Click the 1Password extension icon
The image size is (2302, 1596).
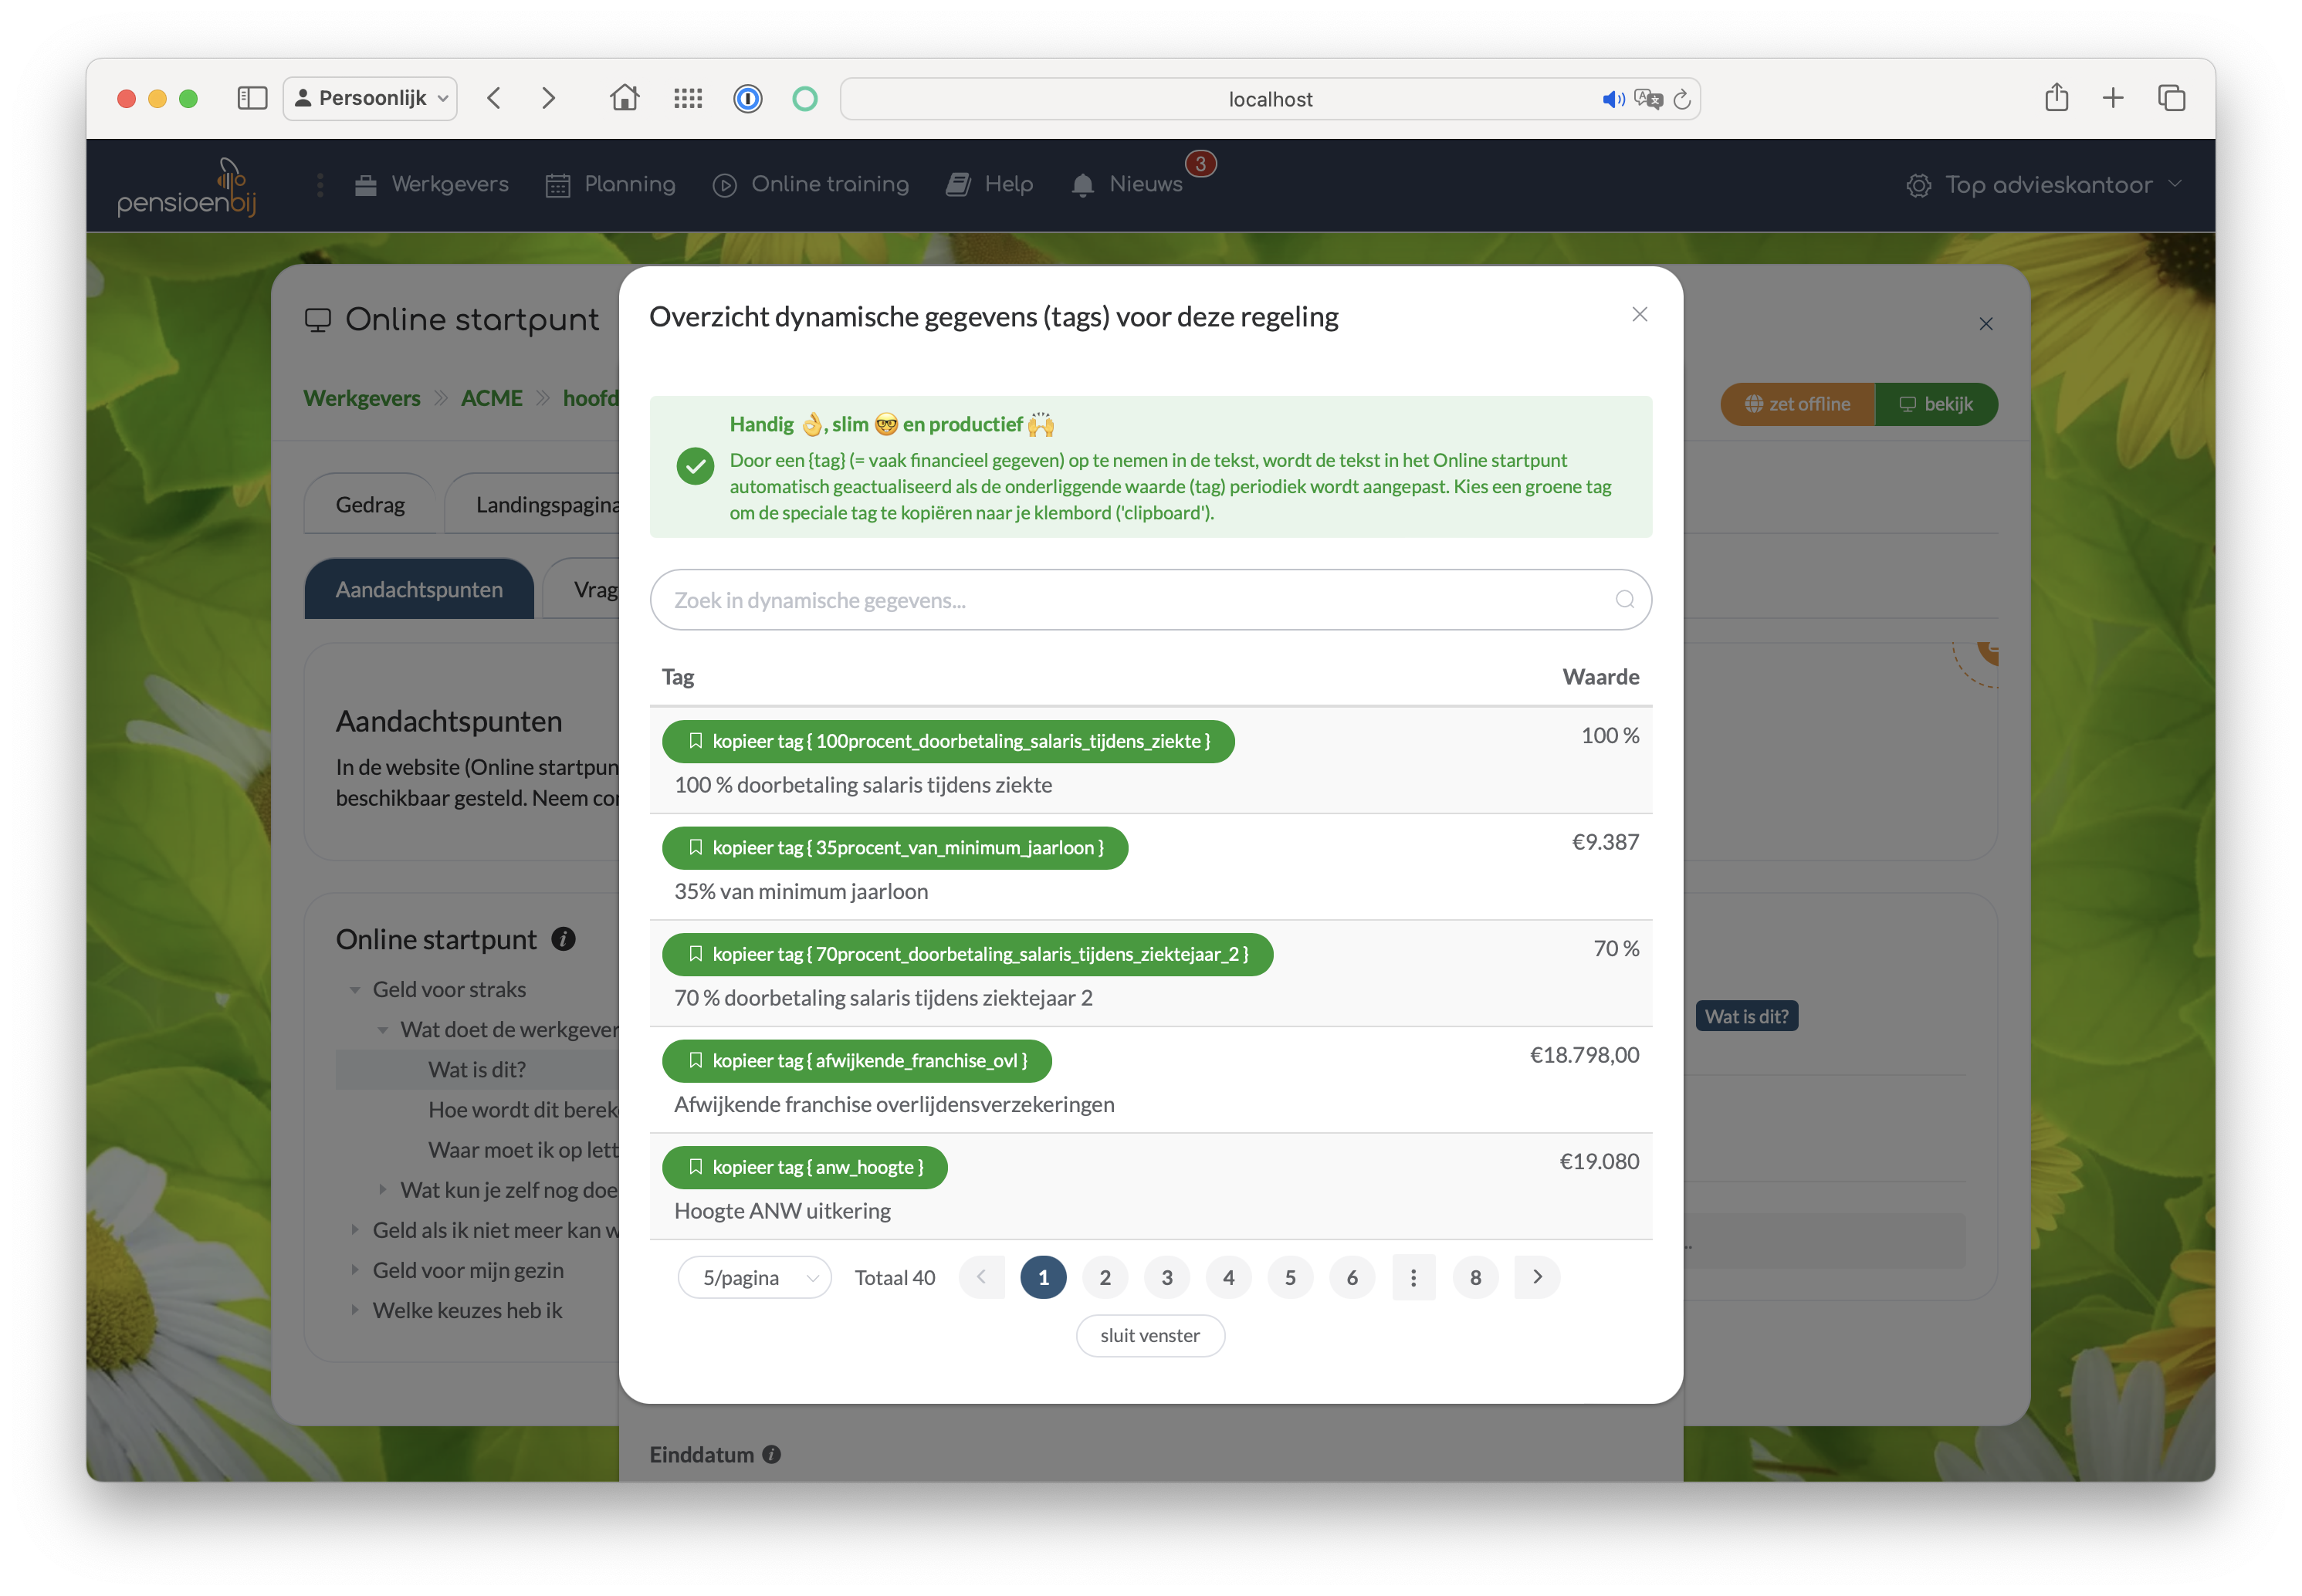748,98
